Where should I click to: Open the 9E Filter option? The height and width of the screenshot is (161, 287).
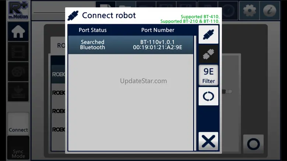[x=208, y=75]
